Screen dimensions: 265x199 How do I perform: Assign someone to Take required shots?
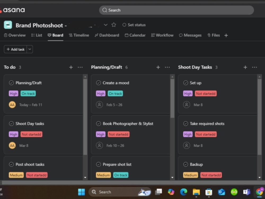[187, 145]
